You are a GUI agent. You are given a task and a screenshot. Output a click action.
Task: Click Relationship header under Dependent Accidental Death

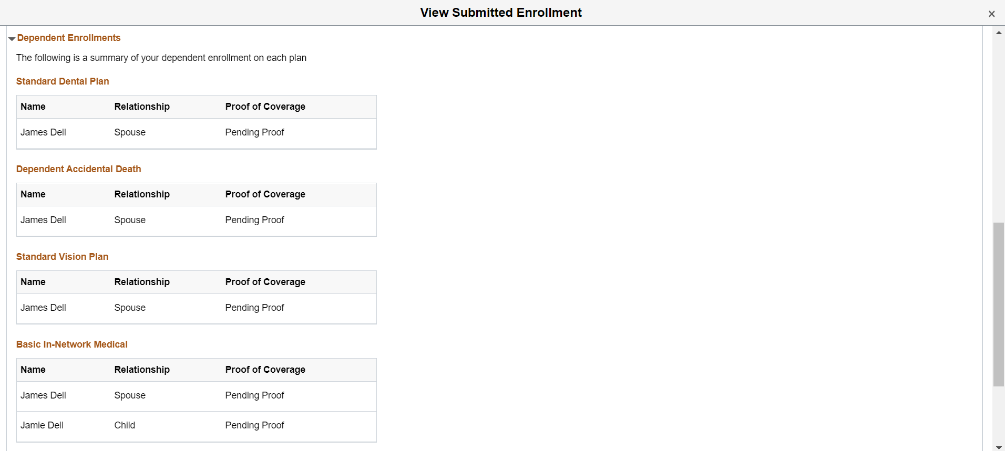142,194
